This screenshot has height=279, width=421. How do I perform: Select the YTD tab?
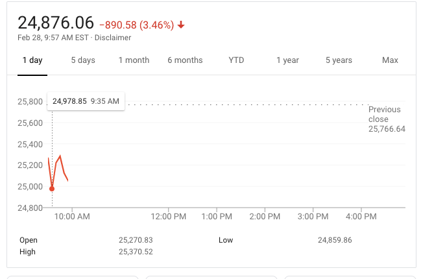236,60
